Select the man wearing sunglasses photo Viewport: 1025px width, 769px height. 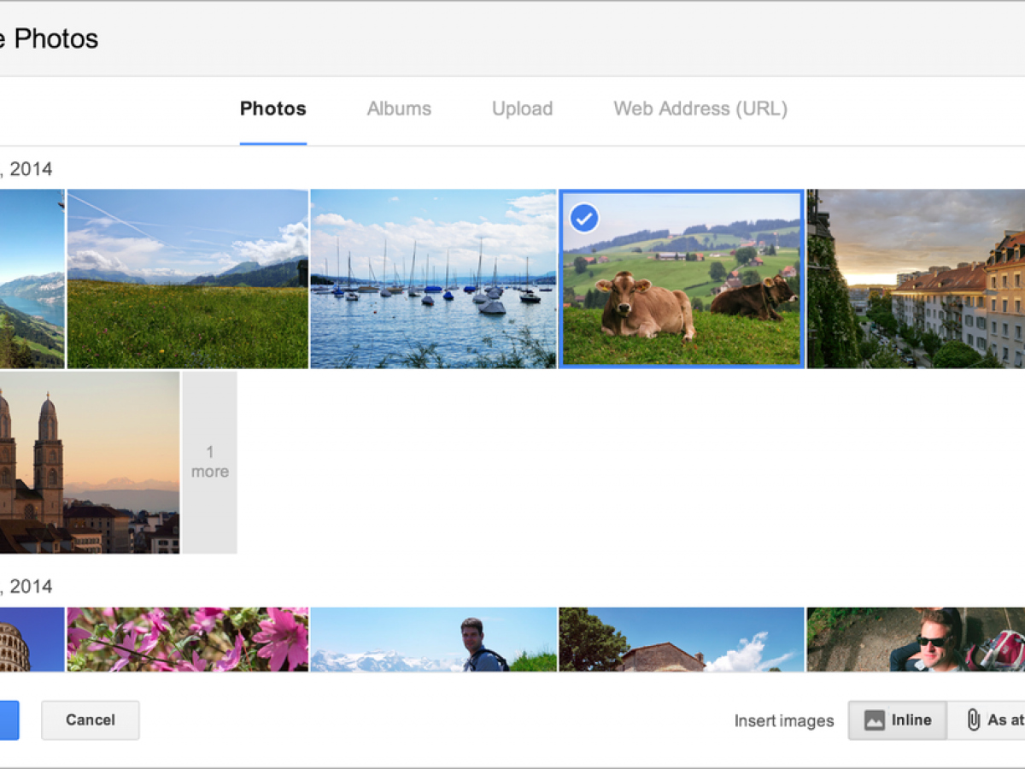pyautogui.click(x=916, y=639)
